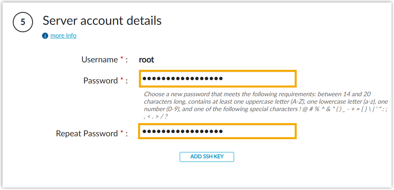Click the step 5 circle icon
This screenshot has height=190, width=394.
point(23,23)
